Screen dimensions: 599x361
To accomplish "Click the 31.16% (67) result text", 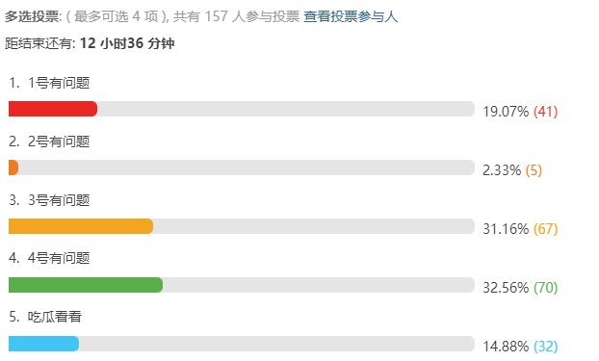I will [x=520, y=229].
